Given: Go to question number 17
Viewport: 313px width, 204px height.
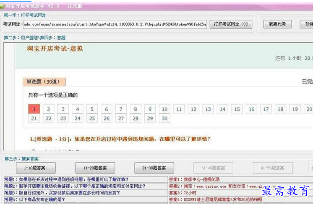Looking at the screenshot, I should pos(266,109).
